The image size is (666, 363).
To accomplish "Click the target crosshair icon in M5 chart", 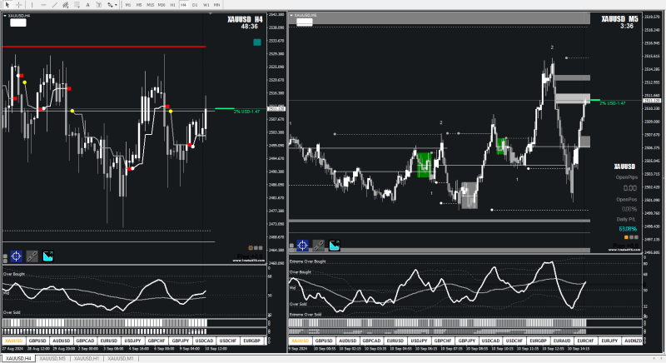I will coord(302,245).
